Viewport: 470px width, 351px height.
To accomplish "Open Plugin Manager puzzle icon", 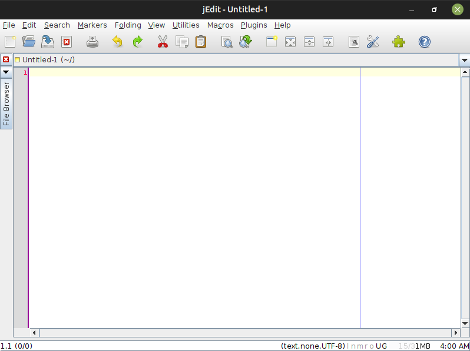I will (x=399, y=42).
